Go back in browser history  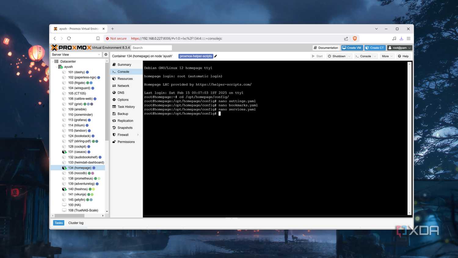tap(55, 39)
